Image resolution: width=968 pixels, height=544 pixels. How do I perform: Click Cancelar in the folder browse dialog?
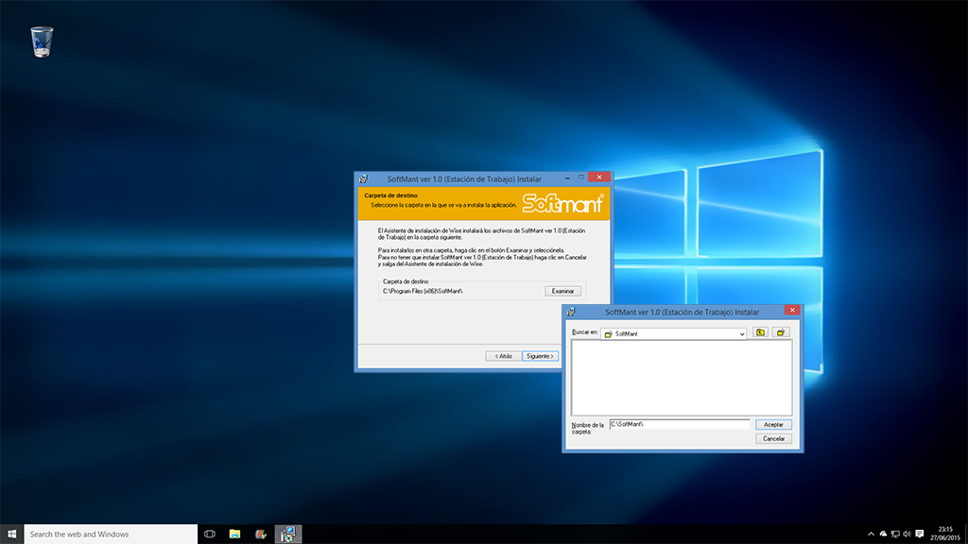tap(773, 438)
